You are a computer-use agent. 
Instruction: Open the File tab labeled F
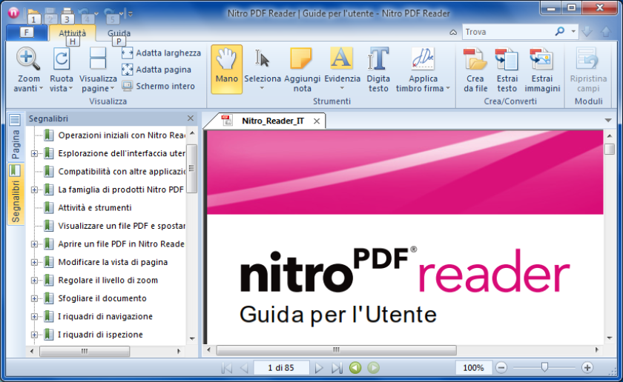(27, 33)
